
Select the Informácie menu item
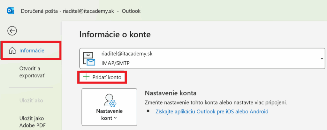(31, 50)
